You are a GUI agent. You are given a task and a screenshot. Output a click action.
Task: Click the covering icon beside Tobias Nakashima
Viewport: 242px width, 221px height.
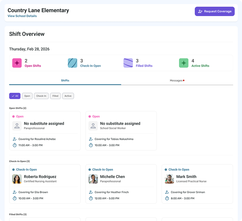91,139
